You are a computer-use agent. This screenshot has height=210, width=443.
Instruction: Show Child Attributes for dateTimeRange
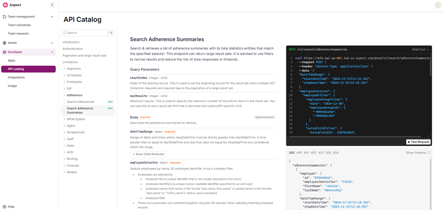pos(148,154)
